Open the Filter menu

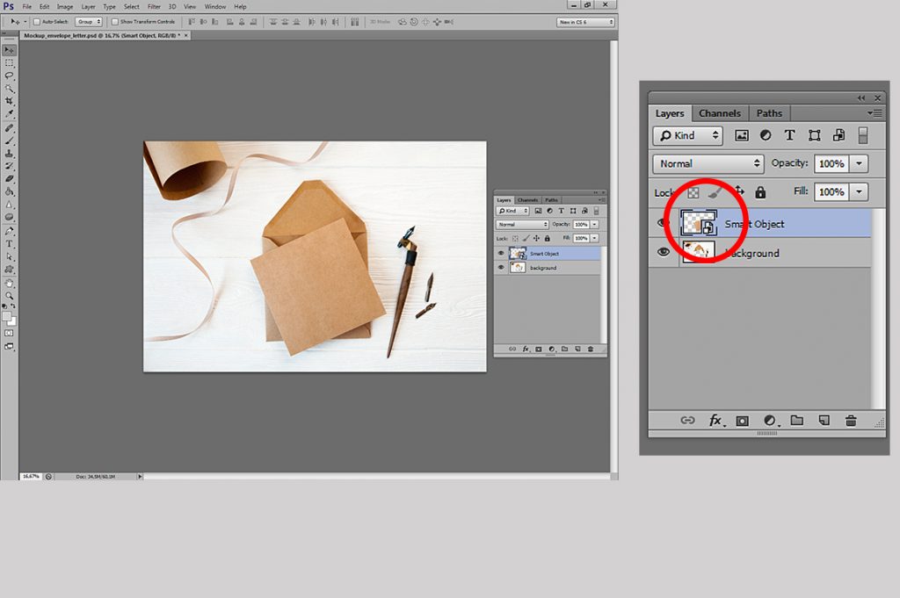(153, 6)
